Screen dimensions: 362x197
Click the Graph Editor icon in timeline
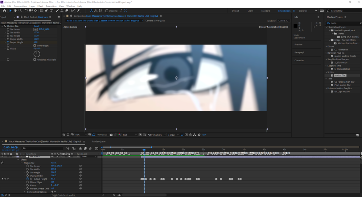pyautogui.click(x=96, y=148)
